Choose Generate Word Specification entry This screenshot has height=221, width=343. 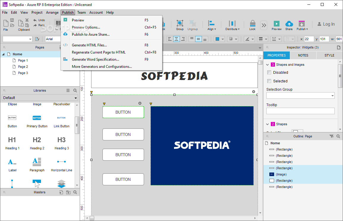[x=112, y=59]
